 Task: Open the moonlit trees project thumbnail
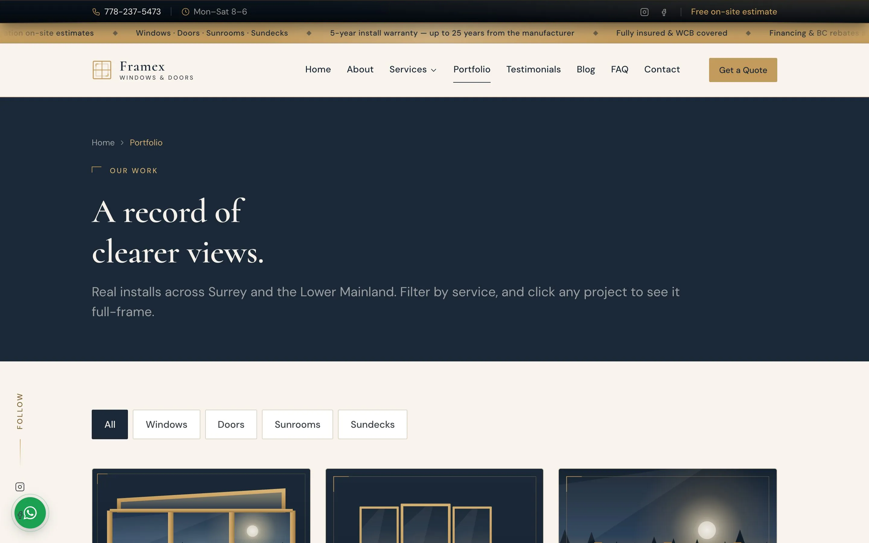(x=667, y=506)
